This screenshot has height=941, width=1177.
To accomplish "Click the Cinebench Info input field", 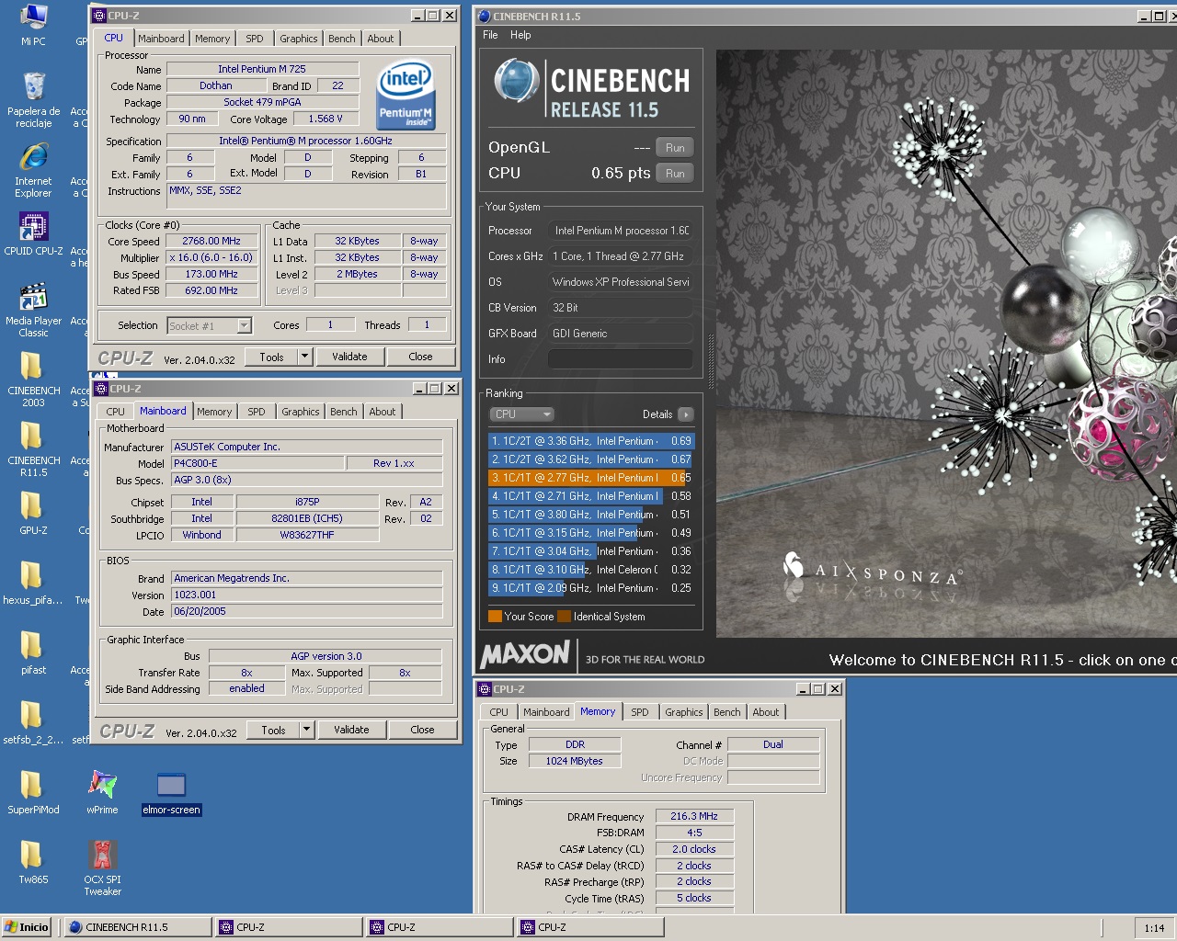I will click(x=621, y=359).
